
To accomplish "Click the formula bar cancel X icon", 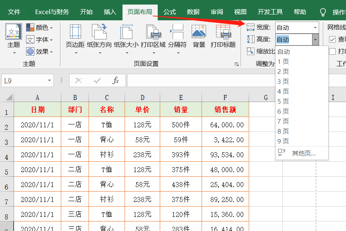I will point(78,81).
